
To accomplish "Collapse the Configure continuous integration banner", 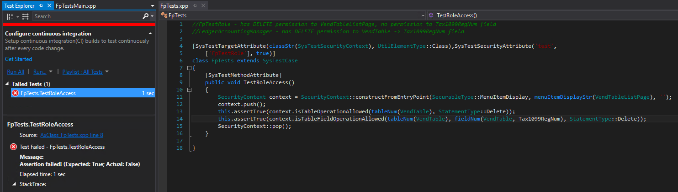I will (150, 34).
